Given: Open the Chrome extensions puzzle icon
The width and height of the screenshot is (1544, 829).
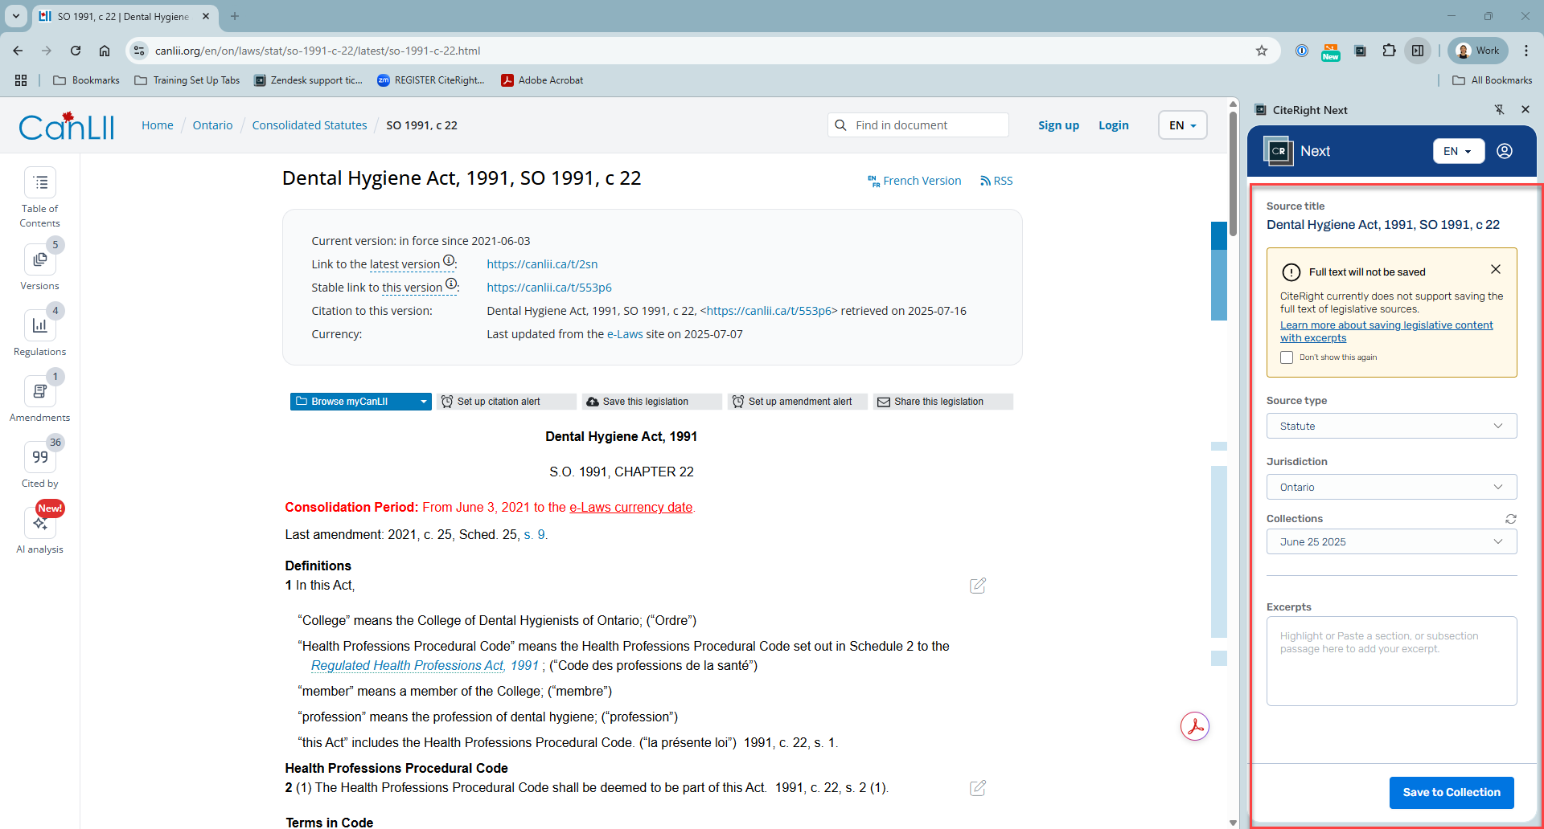Looking at the screenshot, I should coord(1389,51).
